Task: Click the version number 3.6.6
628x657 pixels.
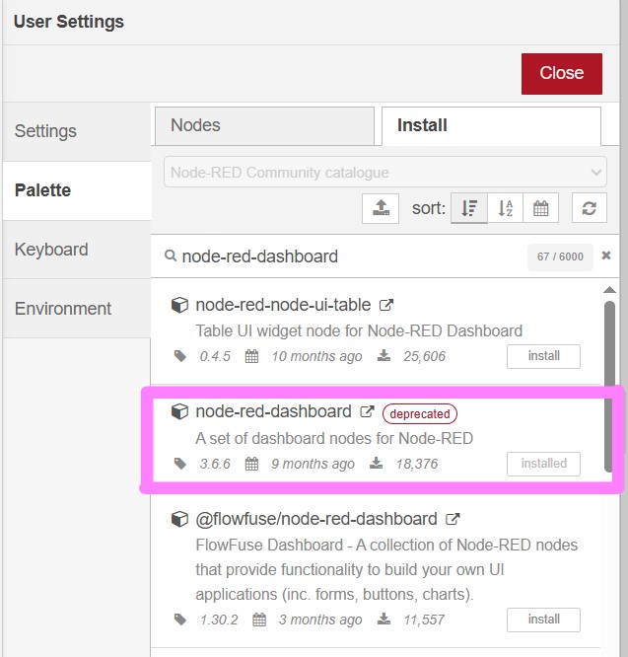Action: 215,464
